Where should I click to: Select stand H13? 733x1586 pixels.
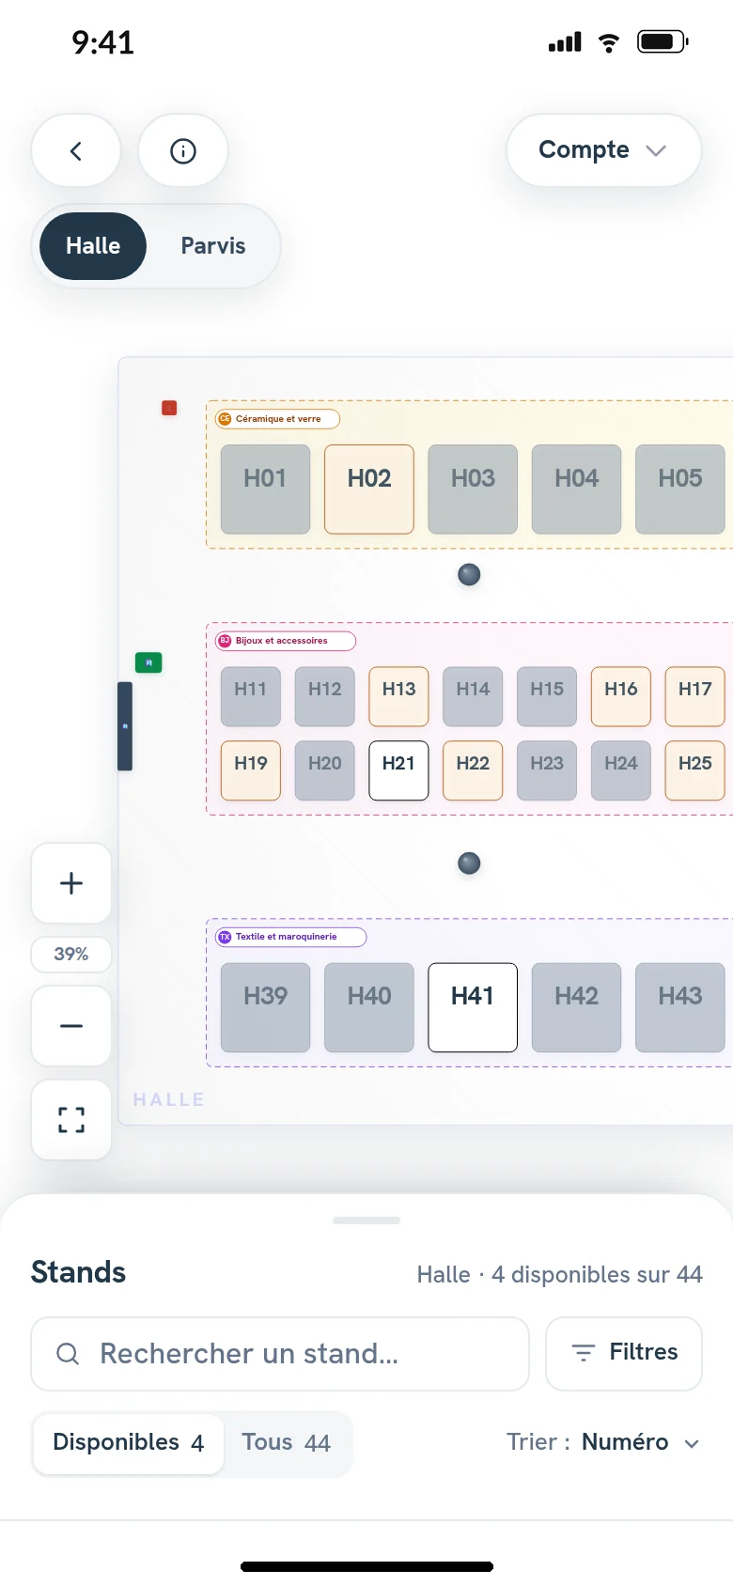coord(398,696)
